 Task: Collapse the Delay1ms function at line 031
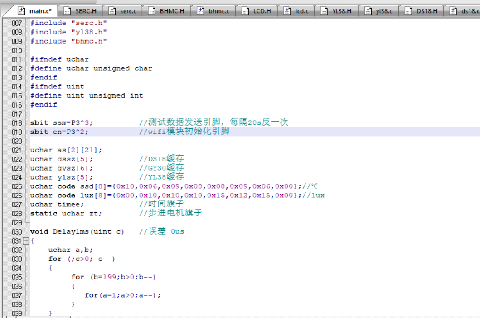(26, 241)
